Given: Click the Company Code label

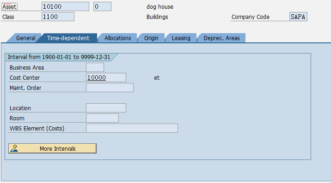Looking at the screenshot, I should click(251, 17).
